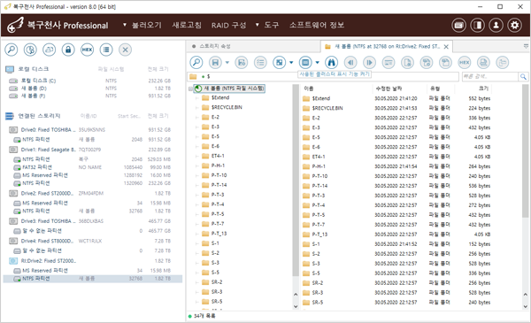
Task: Click the padlock decrypt icon
Action: pyautogui.click(x=68, y=50)
